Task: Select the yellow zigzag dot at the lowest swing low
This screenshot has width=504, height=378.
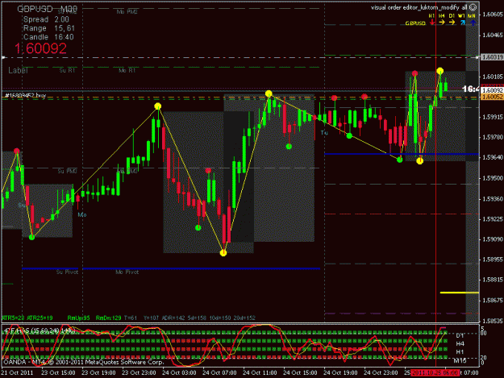Action: [x=223, y=253]
